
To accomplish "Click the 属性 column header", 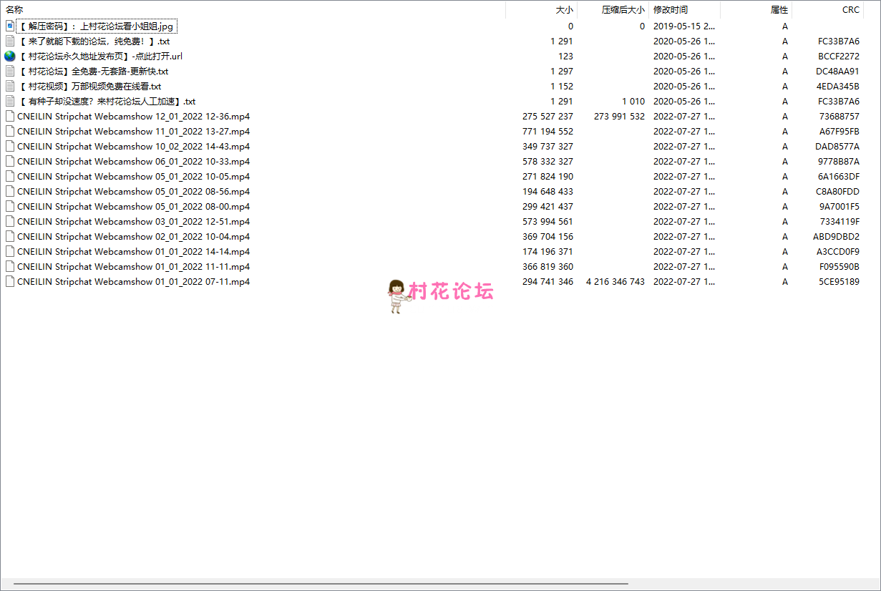I will 779,10.
